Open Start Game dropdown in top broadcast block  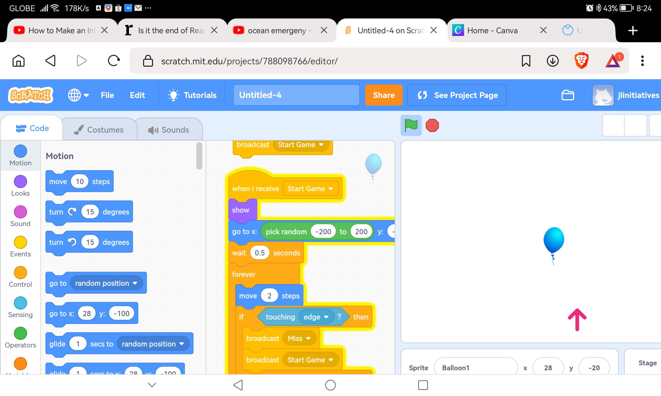[301, 145]
